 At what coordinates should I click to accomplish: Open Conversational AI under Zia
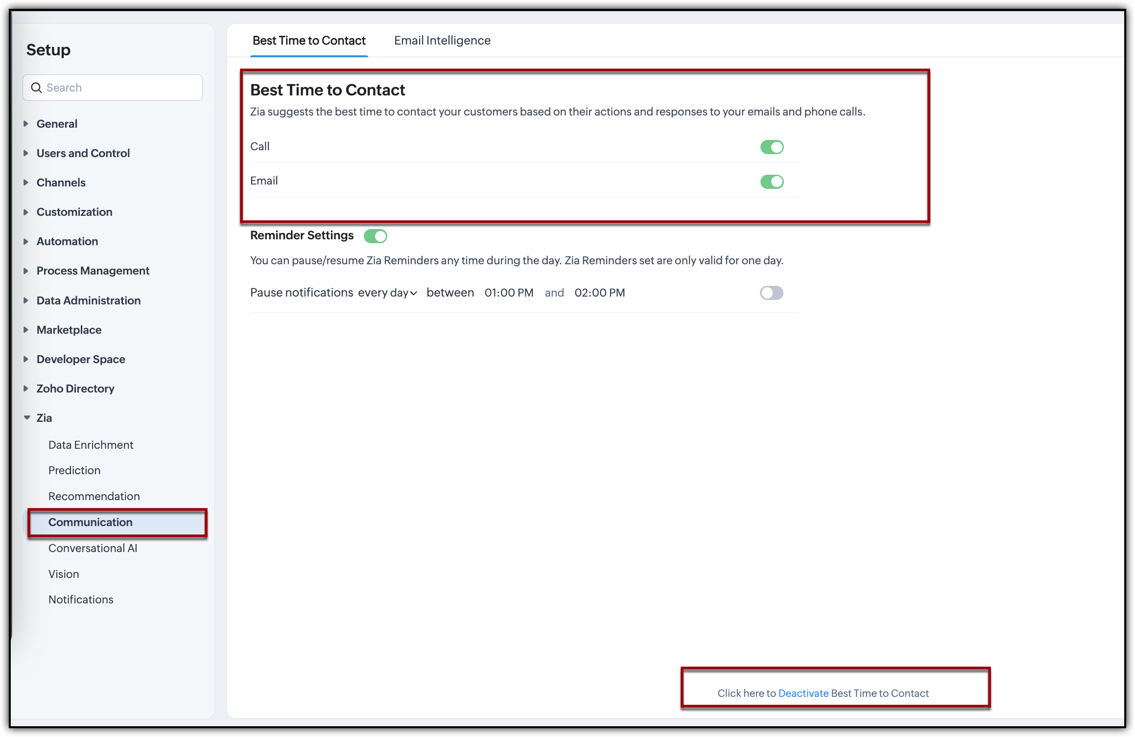click(93, 548)
